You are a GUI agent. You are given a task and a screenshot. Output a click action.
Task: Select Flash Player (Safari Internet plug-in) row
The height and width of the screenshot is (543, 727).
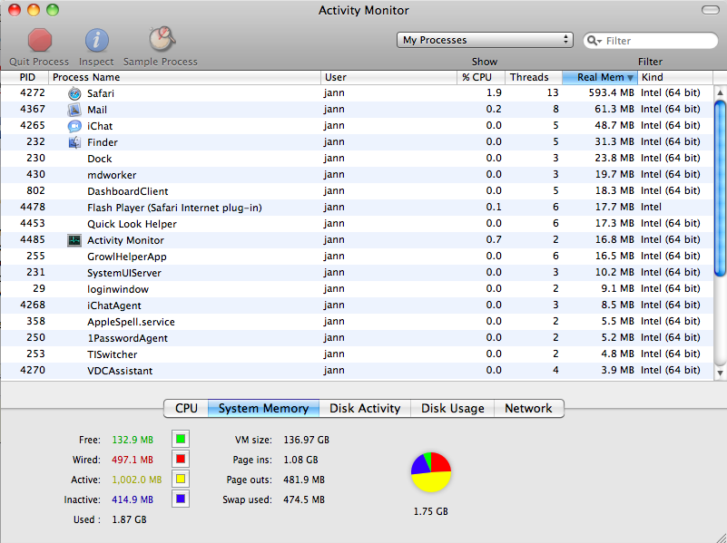pyautogui.click(x=357, y=208)
